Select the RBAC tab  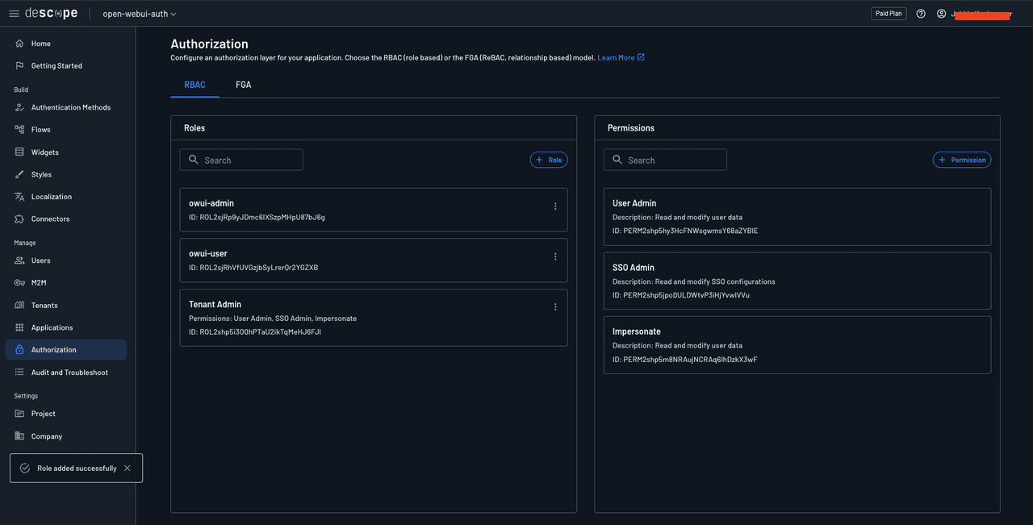(194, 84)
